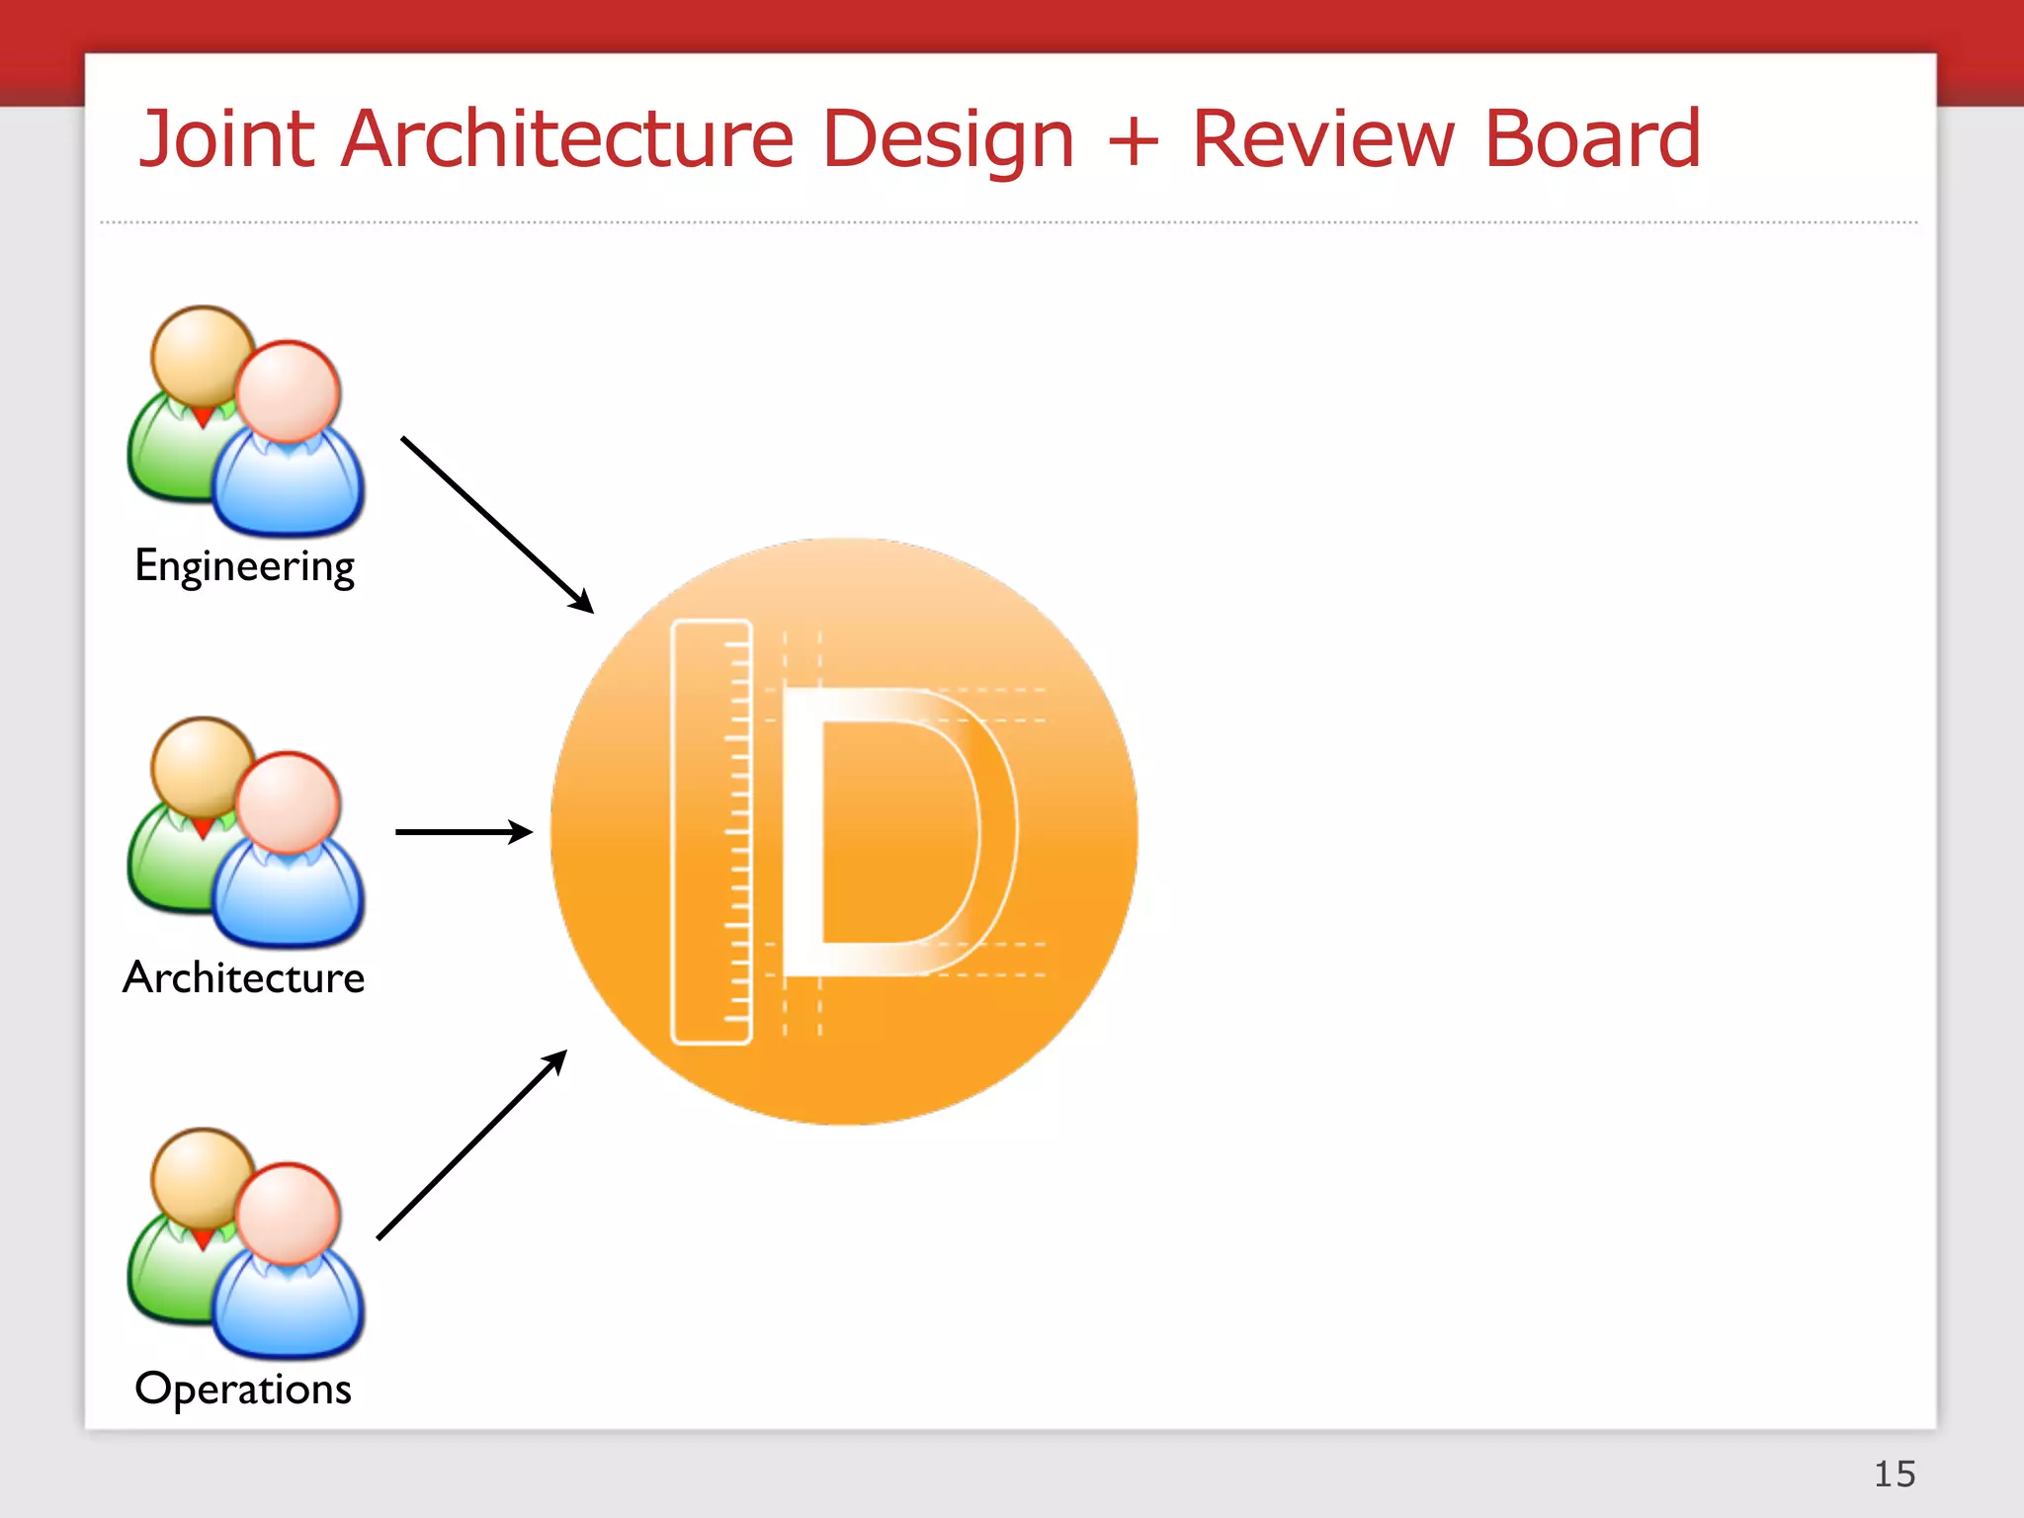Click the Architecture text label
The height and width of the screenshot is (1518, 2024).
pos(243,977)
